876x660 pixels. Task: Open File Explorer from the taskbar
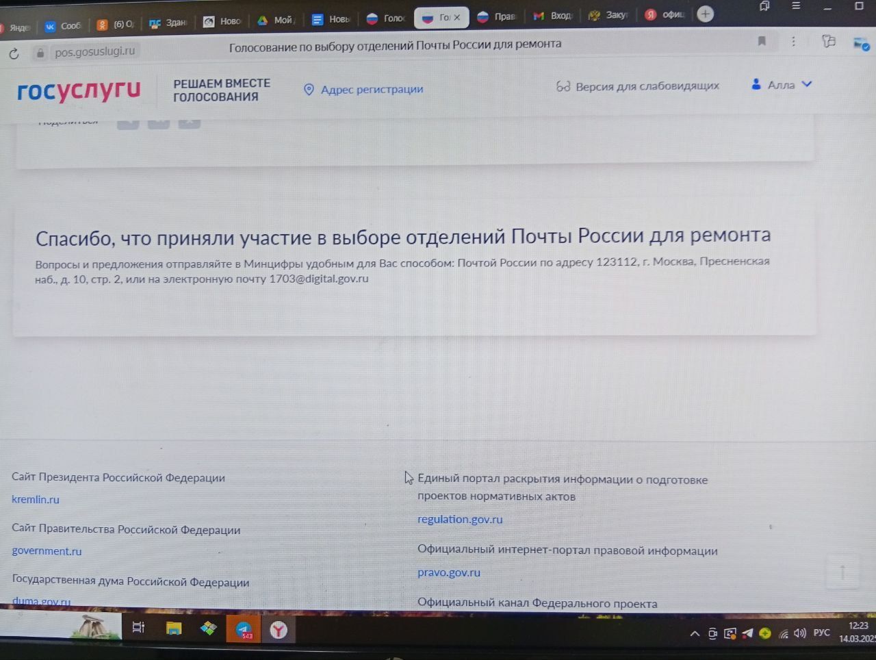[174, 628]
